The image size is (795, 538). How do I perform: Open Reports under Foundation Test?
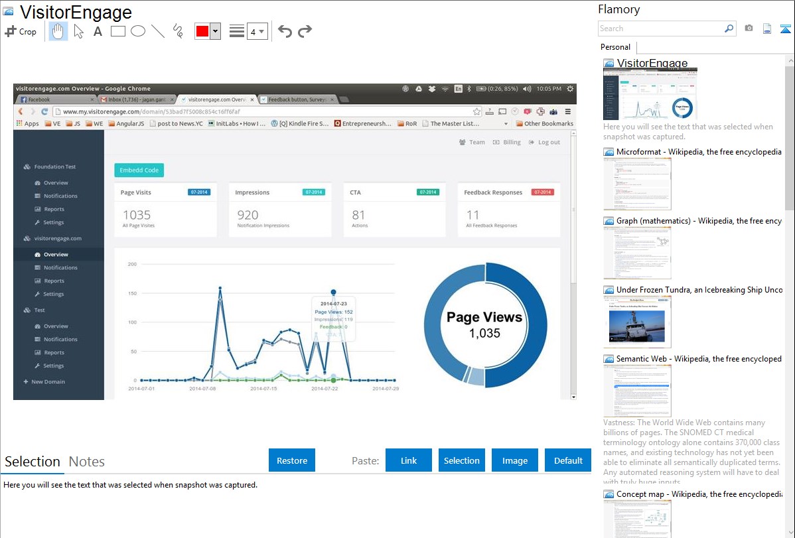[x=49, y=209]
